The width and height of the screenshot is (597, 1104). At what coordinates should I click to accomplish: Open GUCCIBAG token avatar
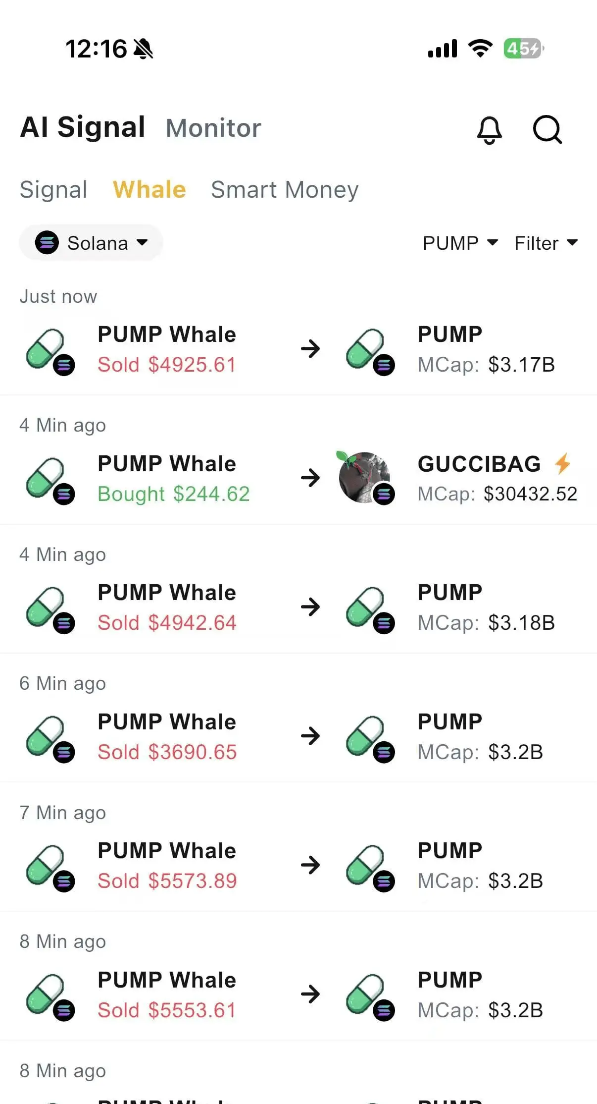tap(365, 478)
